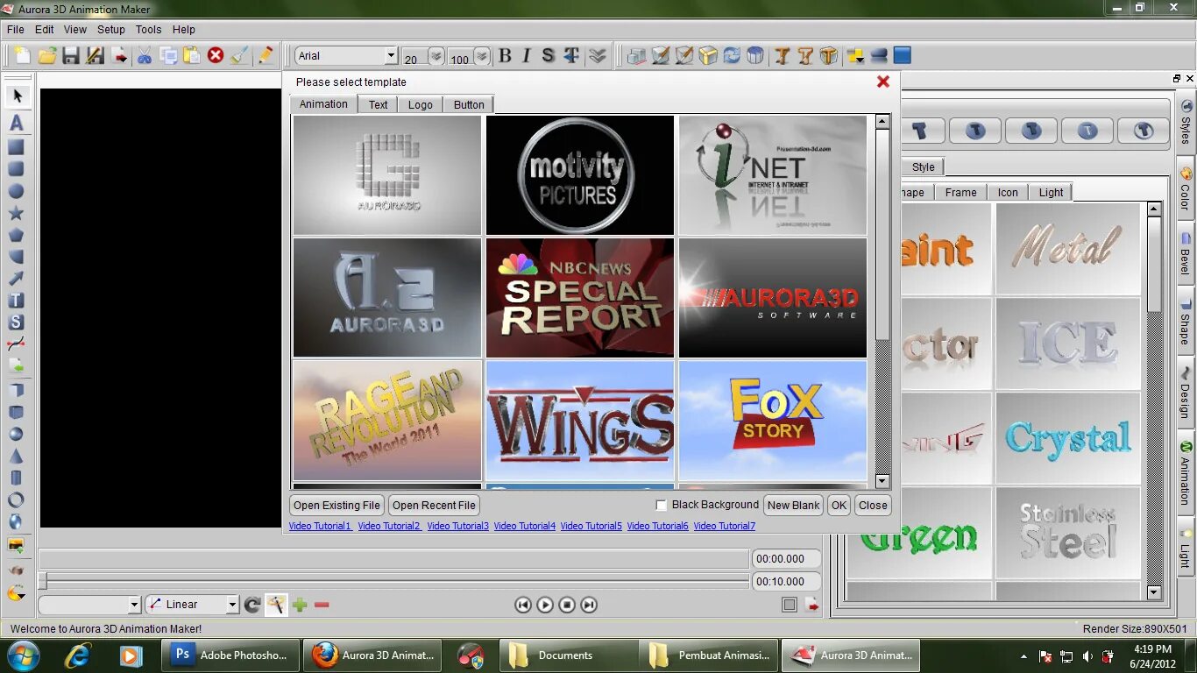Switch to the Logo template tab

coord(420,104)
